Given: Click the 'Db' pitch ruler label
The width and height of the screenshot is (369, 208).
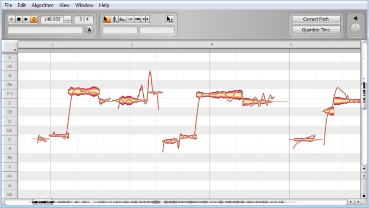Looking at the screenshot, I should (10, 130).
